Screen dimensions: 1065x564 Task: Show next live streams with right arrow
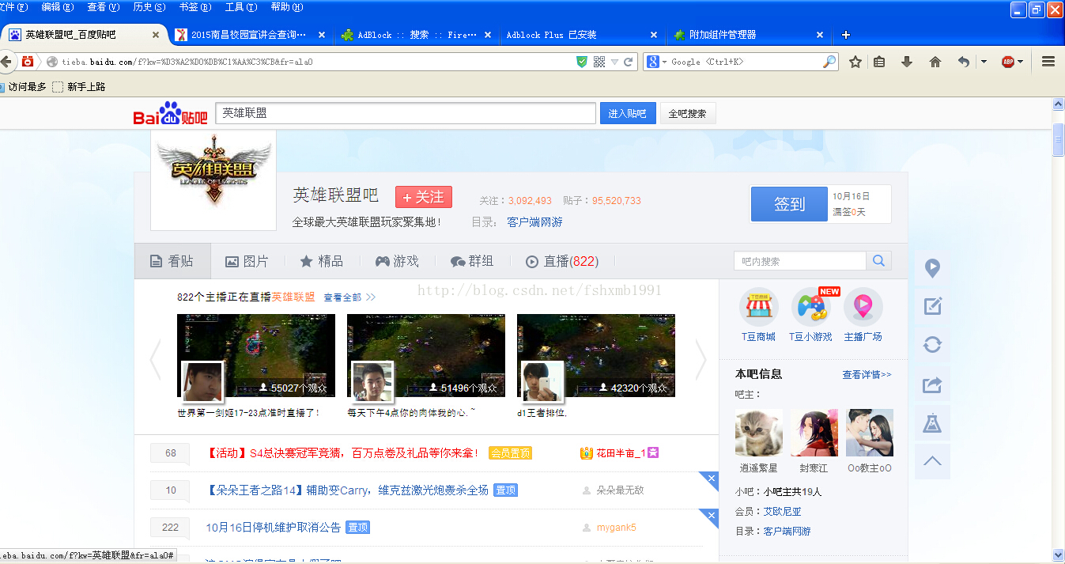[x=700, y=360]
